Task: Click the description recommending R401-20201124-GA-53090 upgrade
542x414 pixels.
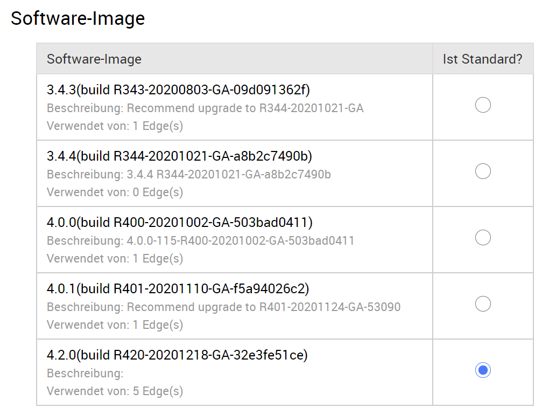Action: (223, 307)
